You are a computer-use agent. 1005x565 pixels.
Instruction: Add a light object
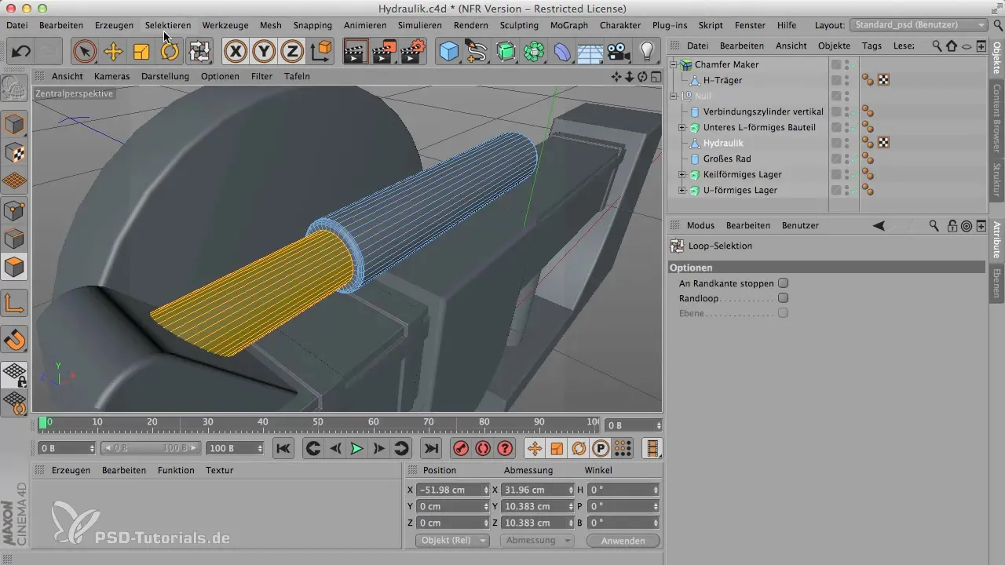(647, 53)
